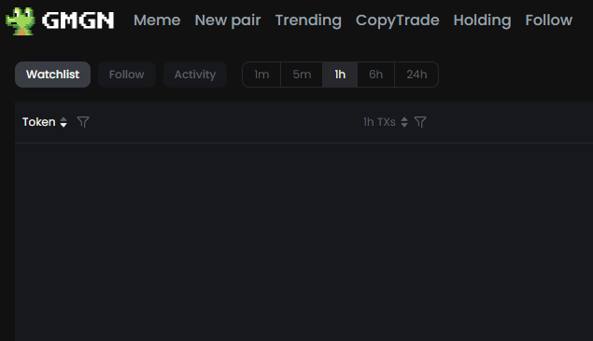Switch to the Follow pill tab
This screenshot has width=593, height=341.
pyautogui.click(x=127, y=75)
